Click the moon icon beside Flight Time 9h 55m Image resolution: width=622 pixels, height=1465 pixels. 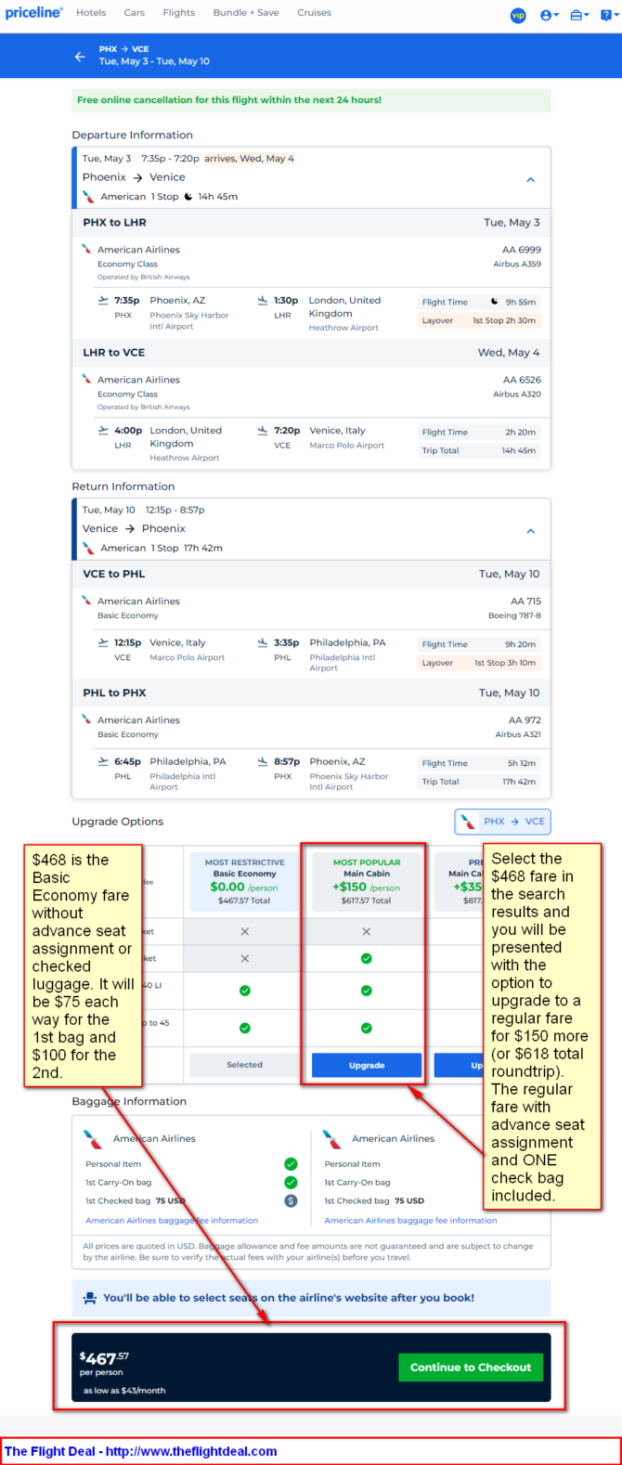(495, 302)
